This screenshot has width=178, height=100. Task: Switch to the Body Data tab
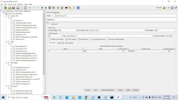click(61, 43)
